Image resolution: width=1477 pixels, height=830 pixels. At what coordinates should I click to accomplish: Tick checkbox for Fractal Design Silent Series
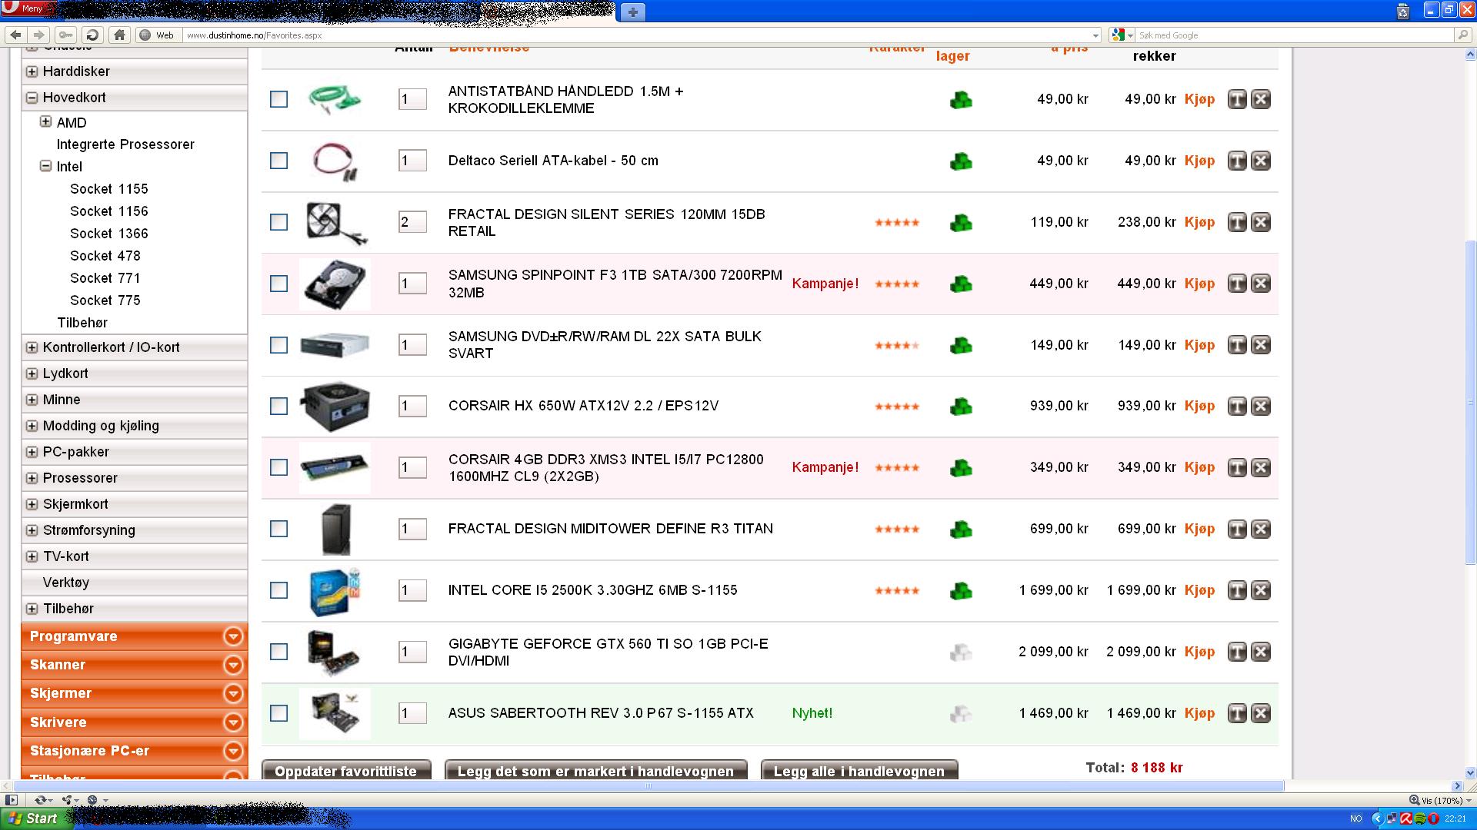(278, 222)
